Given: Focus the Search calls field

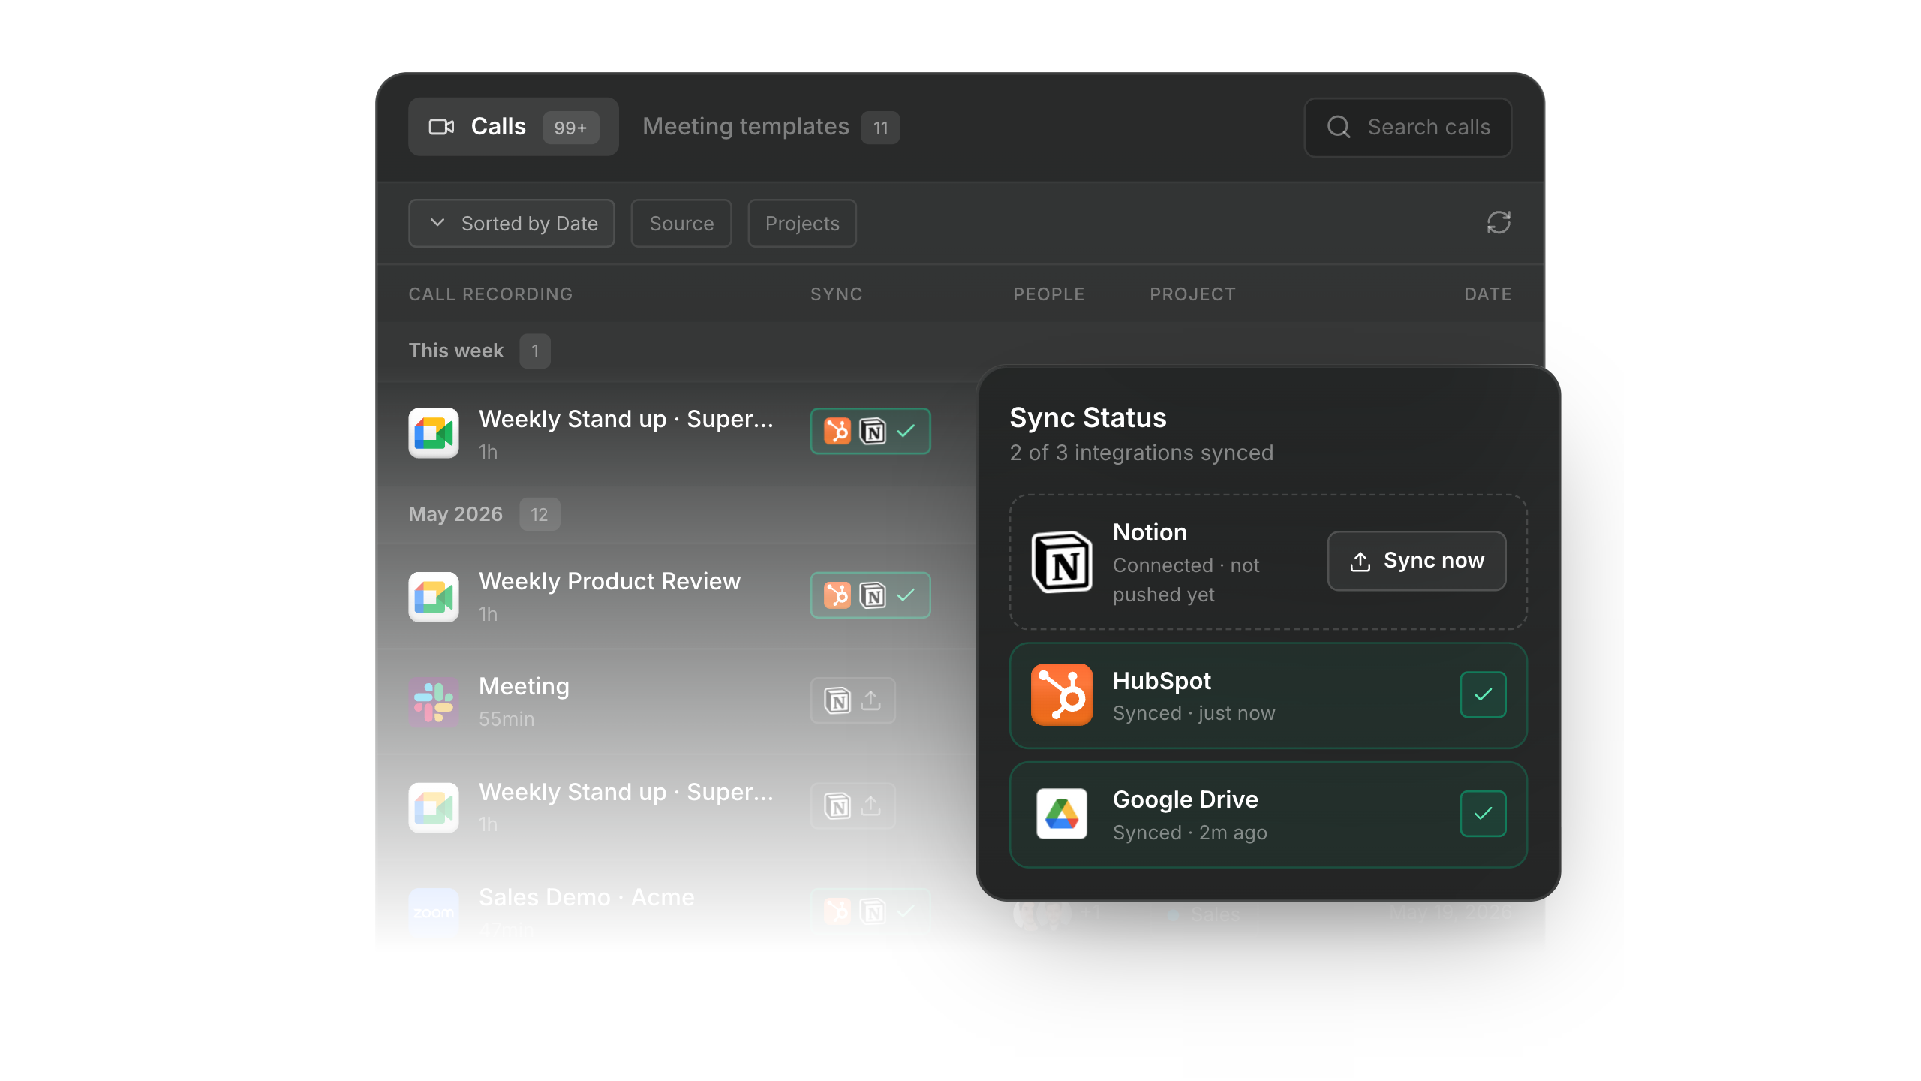Looking at the screenshot, I should tap(1408, 127).
